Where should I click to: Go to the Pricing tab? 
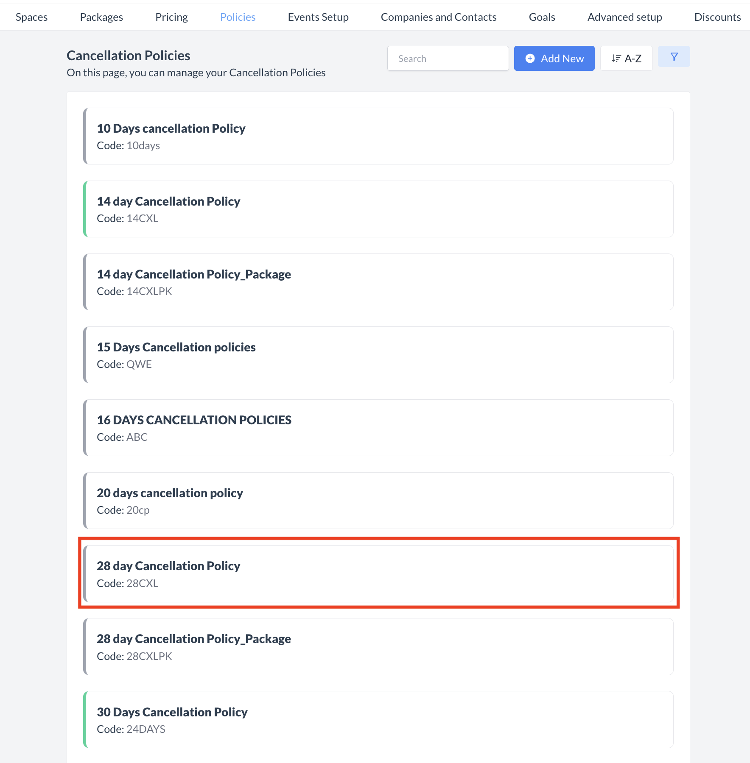coord(171,17)
